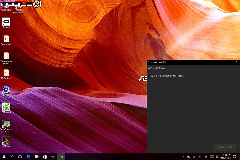Launch Microsoft Edge from taskbar
240x160 pixels.
click(28, 157)
